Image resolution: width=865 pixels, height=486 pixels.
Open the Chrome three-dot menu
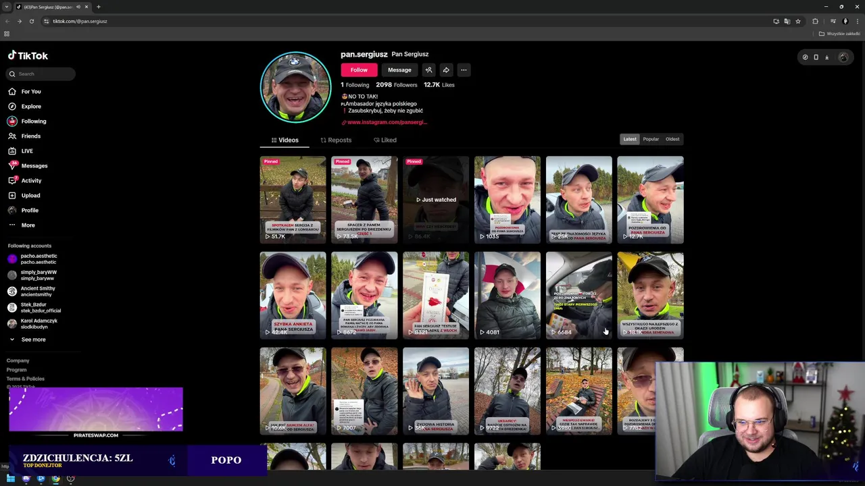pyautogui.click(x=857, y=21)
